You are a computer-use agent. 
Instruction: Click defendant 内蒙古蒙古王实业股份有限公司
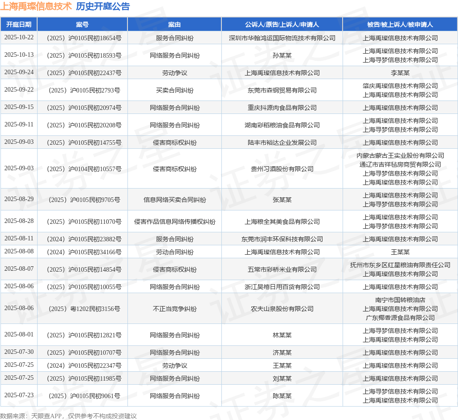click(x=400, y=155)
